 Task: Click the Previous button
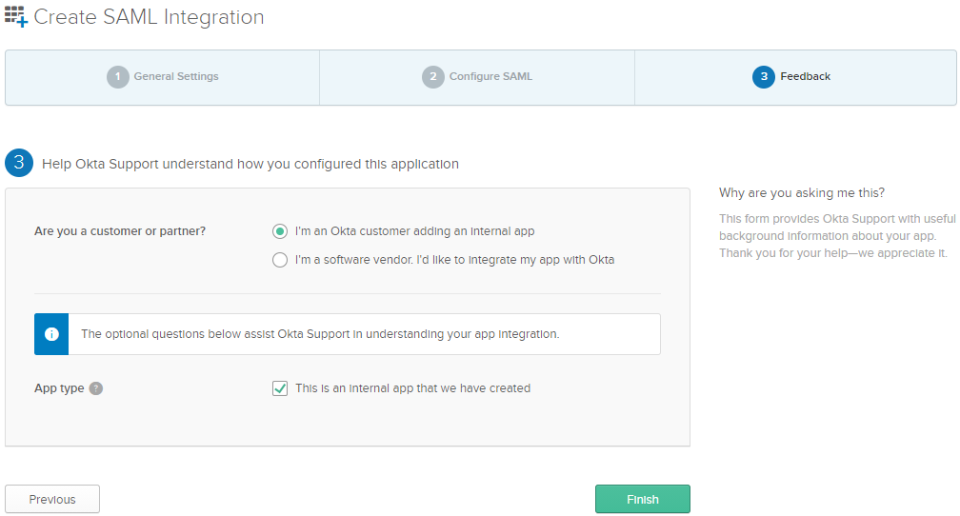coord(52,499)
